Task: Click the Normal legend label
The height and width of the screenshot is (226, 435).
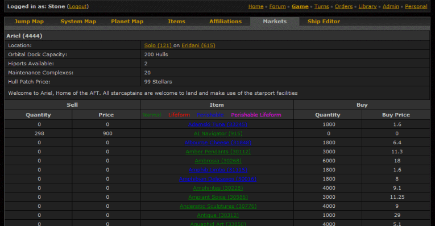Action: [x=151, y=115]
